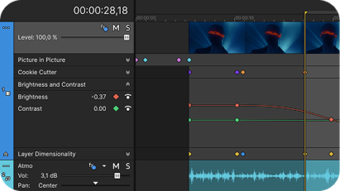Select the middle Contrast curve keyframe

coord(237,120)
